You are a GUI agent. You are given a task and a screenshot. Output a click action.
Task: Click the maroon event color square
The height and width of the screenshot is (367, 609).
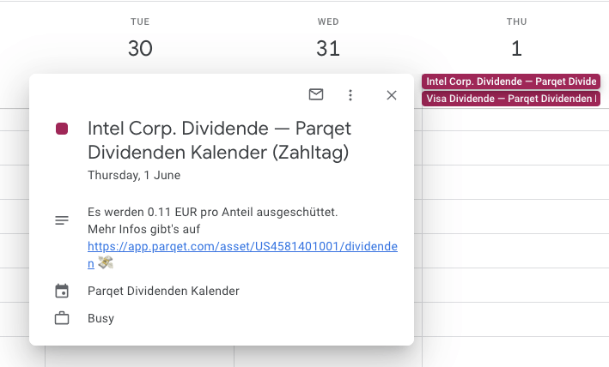pyautogui.click(x=62, y=129)
